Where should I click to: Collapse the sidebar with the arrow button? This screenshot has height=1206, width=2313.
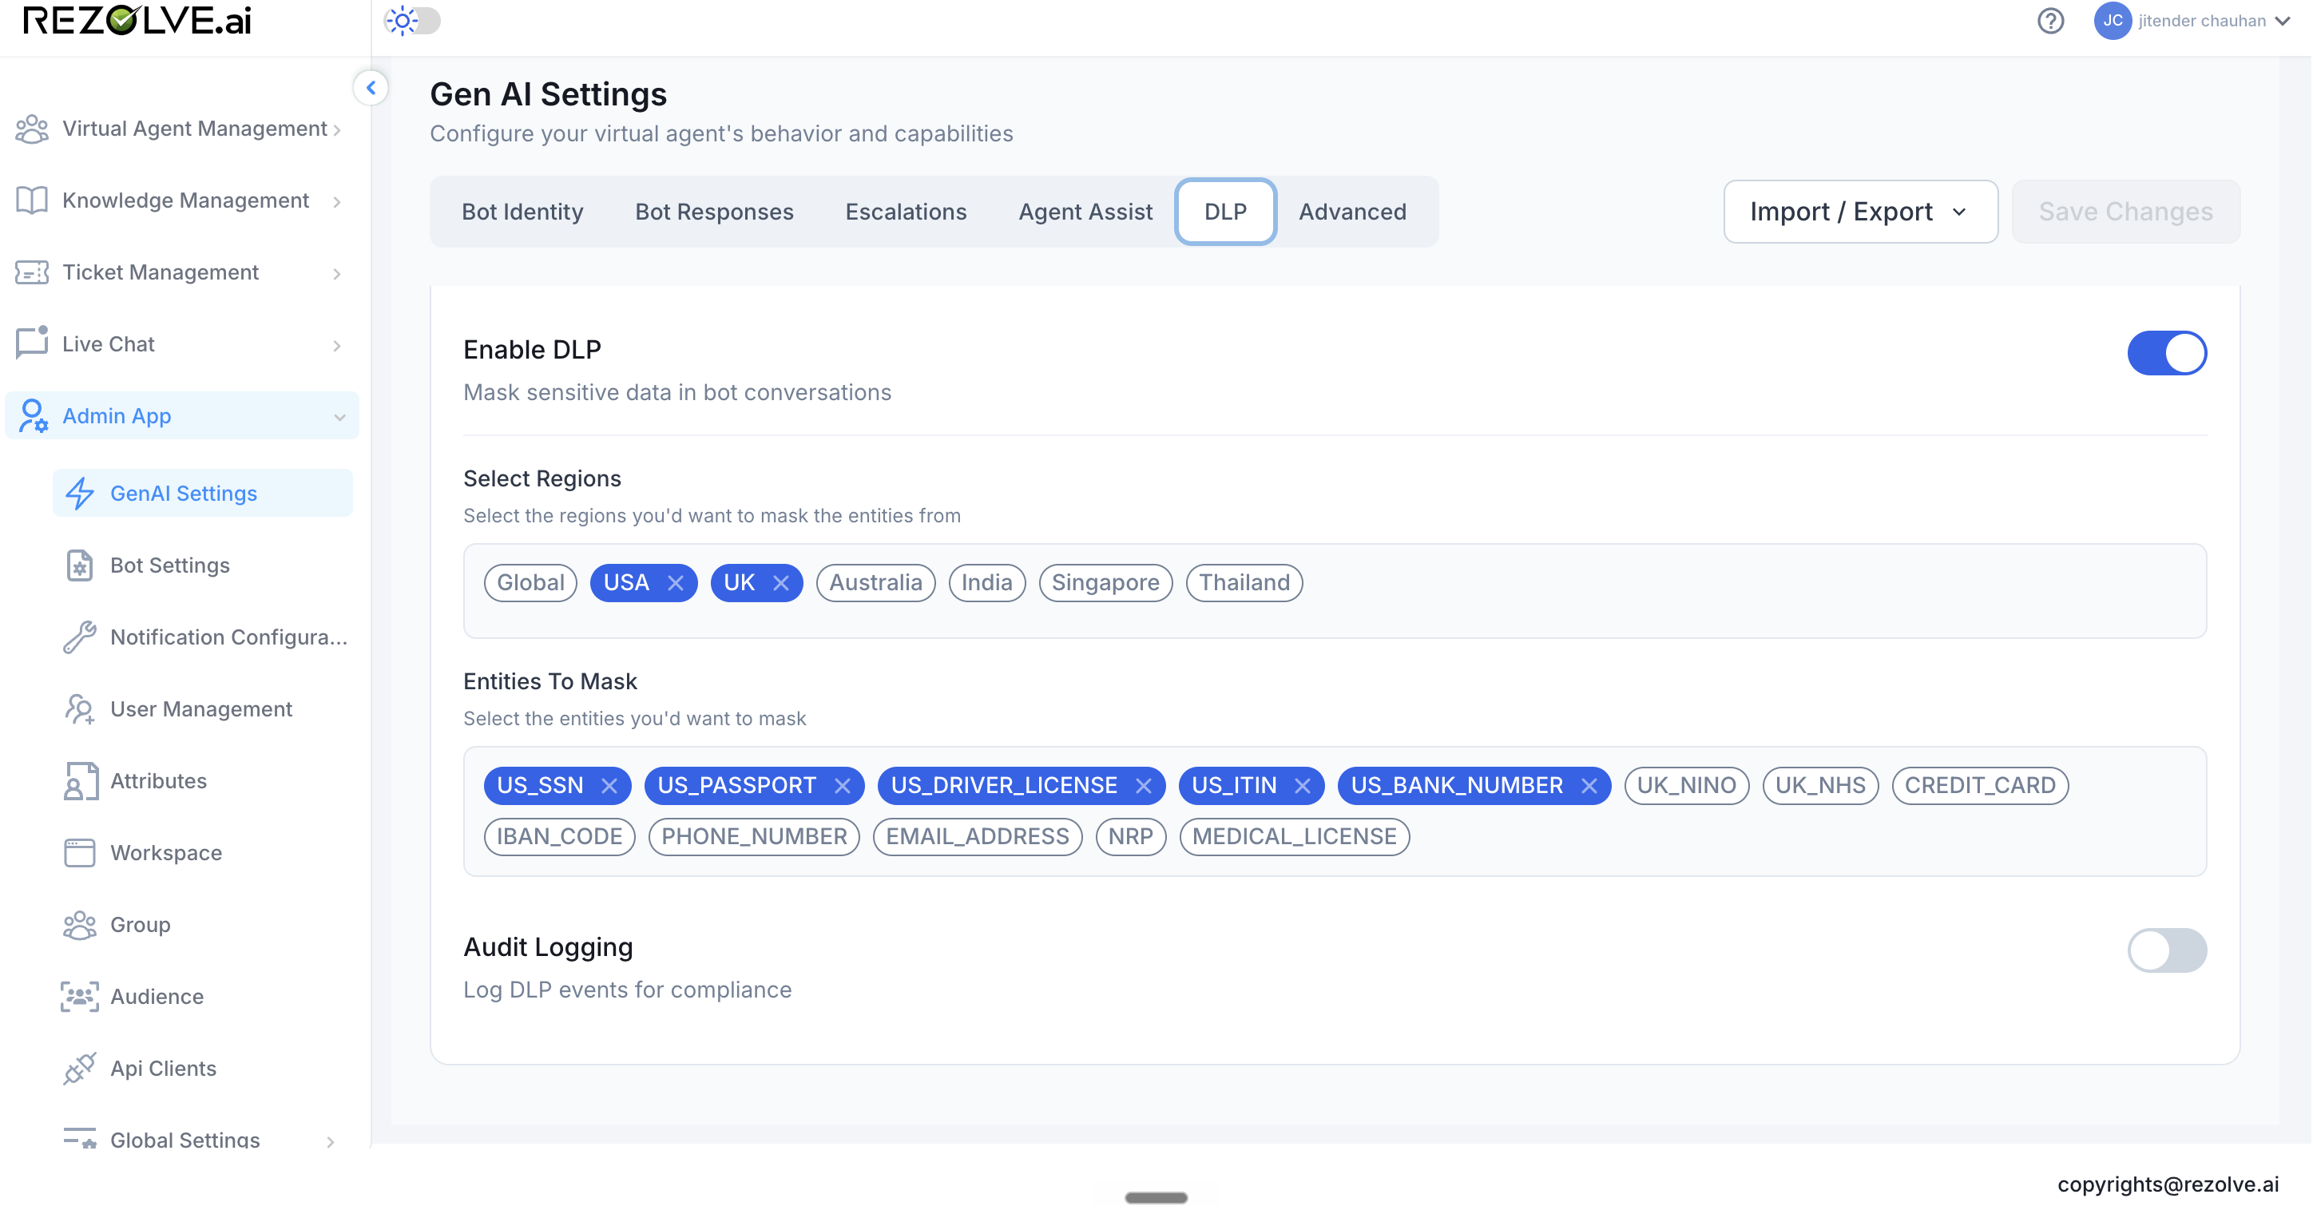370,88
